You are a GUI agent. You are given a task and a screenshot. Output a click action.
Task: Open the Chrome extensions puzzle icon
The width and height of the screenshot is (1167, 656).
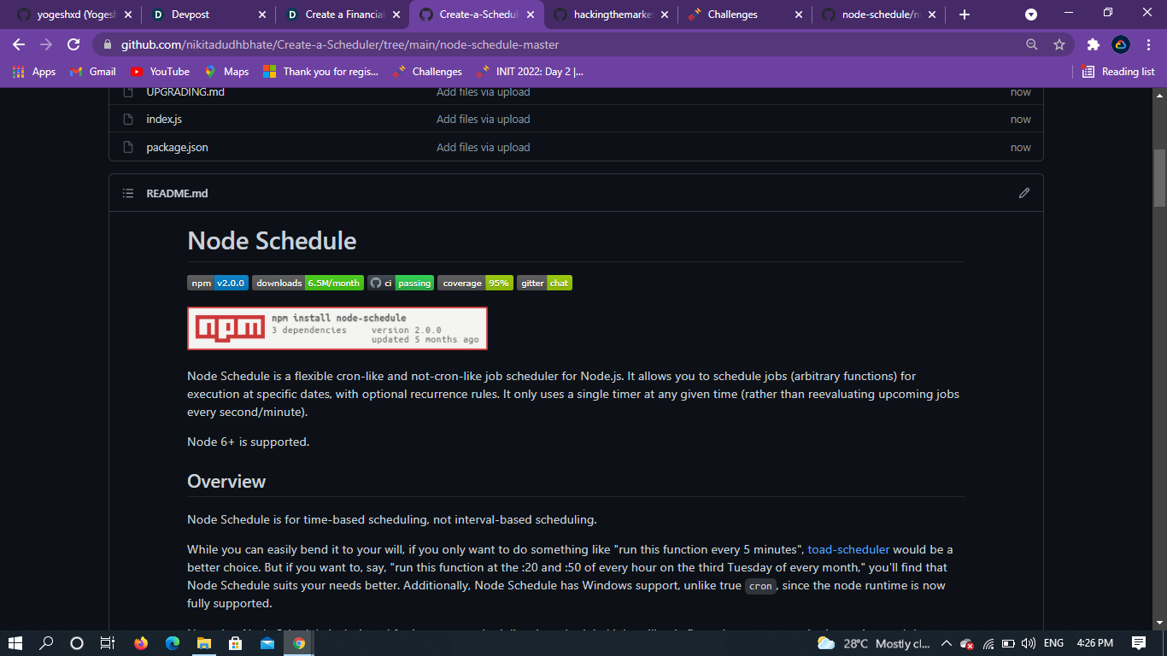click(1093, 44)
